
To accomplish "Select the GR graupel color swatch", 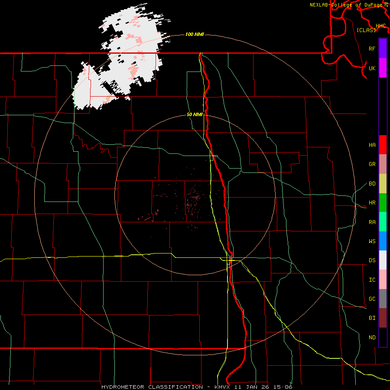I will tap(383, 164).
